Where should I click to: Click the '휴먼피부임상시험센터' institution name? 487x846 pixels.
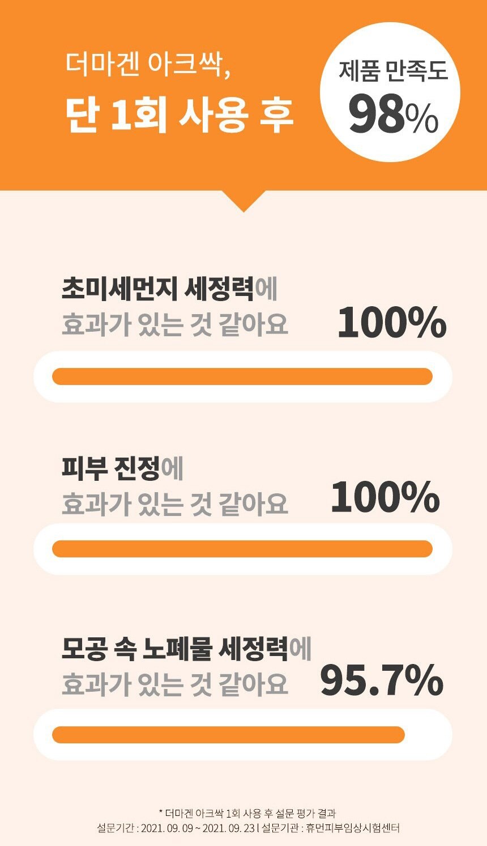352,828
